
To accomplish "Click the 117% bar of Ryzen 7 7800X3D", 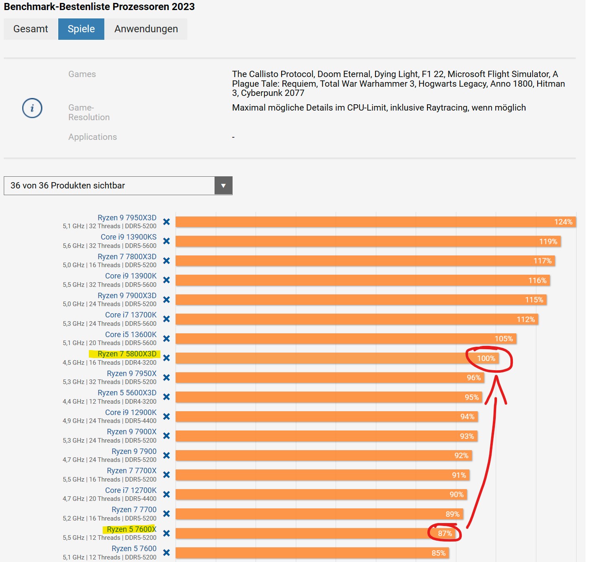I will coord(365,260).
